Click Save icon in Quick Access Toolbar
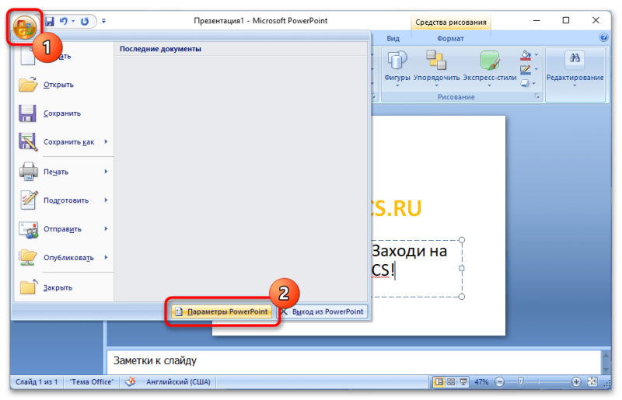The image size is (622, 400). pos(49,21)
